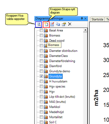The image size is (109, 124).
Task: Select the Hgv species label
Action: 57,86
